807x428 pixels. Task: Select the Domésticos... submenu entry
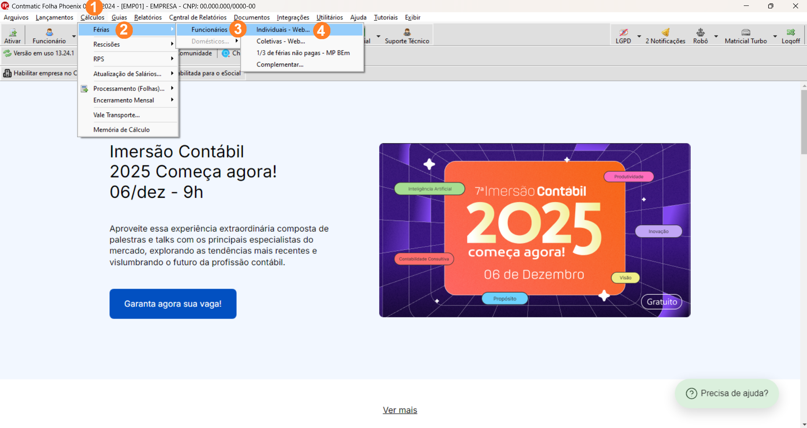pos(208,41)
